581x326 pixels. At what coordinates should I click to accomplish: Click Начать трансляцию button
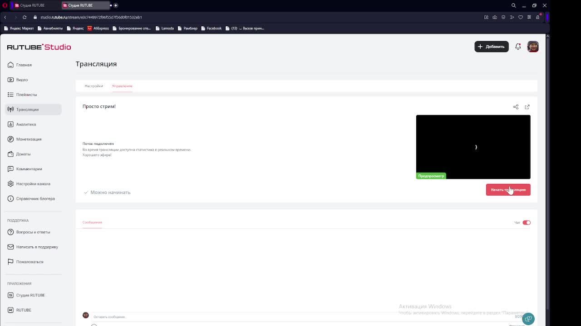tap(508, 190)
